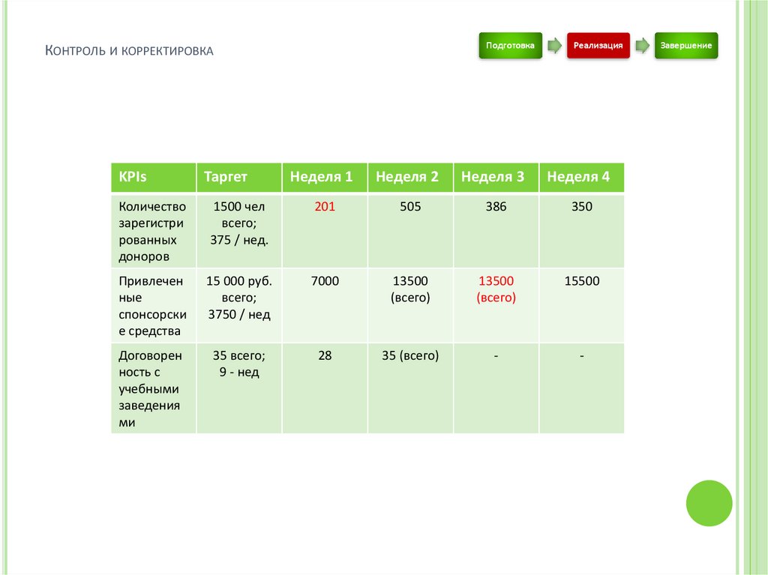This screenshot has width=768, height=575.
Task: Click the value 7000 in Неделя 1
Action: (325, 280)
